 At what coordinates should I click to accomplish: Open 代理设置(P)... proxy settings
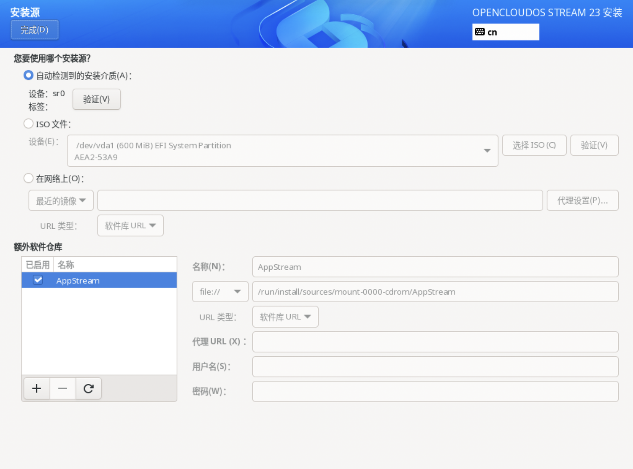(583, 201)
